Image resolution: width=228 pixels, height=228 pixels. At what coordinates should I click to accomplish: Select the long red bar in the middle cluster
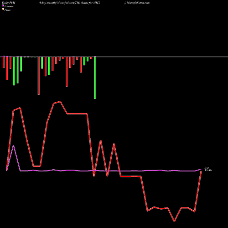[x=67, y=72]
